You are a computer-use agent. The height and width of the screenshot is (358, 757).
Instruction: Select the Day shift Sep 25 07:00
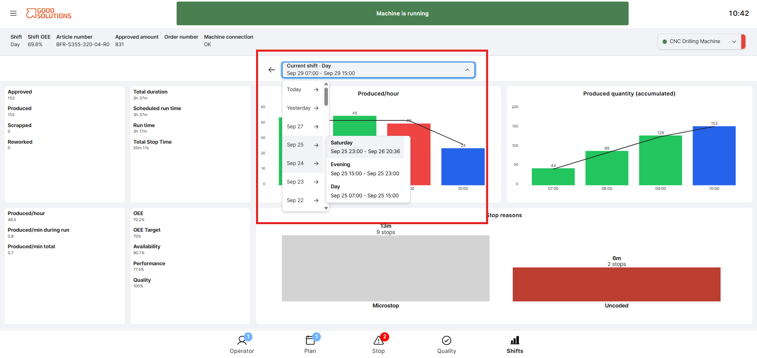pyautogui.click(x=365, y=191)
